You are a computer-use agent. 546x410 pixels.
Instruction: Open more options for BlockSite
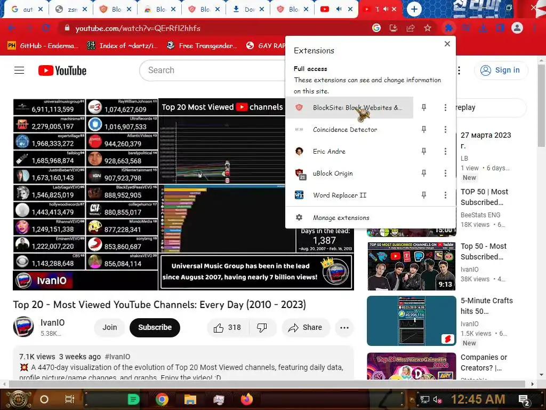pos(445,107)
